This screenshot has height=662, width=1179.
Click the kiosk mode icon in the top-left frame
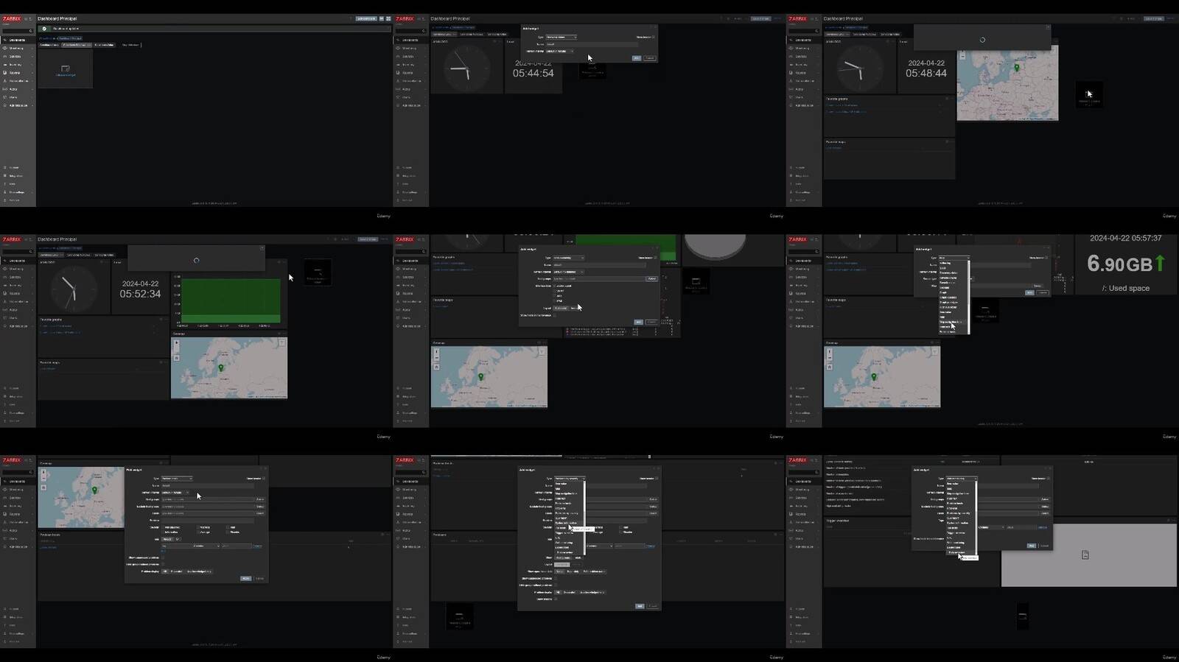pos(388,18)
